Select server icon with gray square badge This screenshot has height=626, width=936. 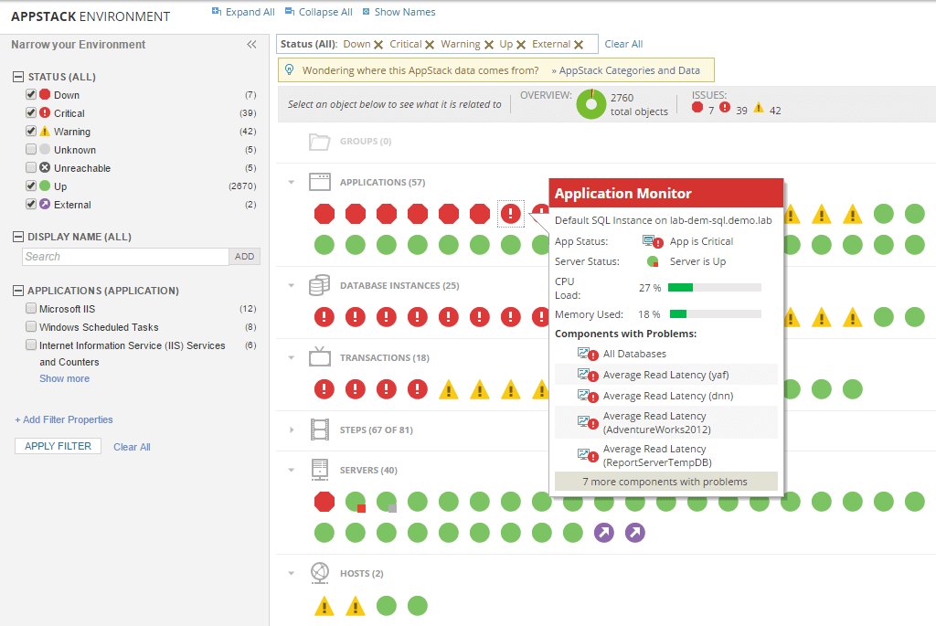[387, 502]
